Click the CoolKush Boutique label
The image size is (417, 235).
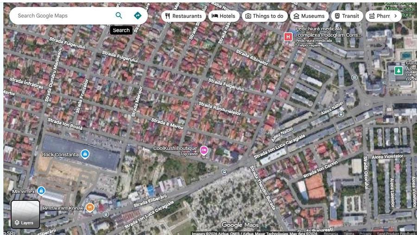pyautogui.click(x=175, y=148)
